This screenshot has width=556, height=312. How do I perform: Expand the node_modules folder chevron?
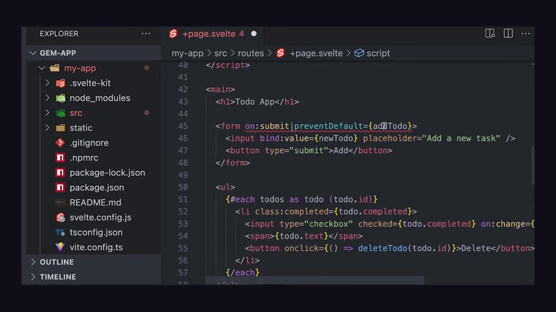[47, 97]
